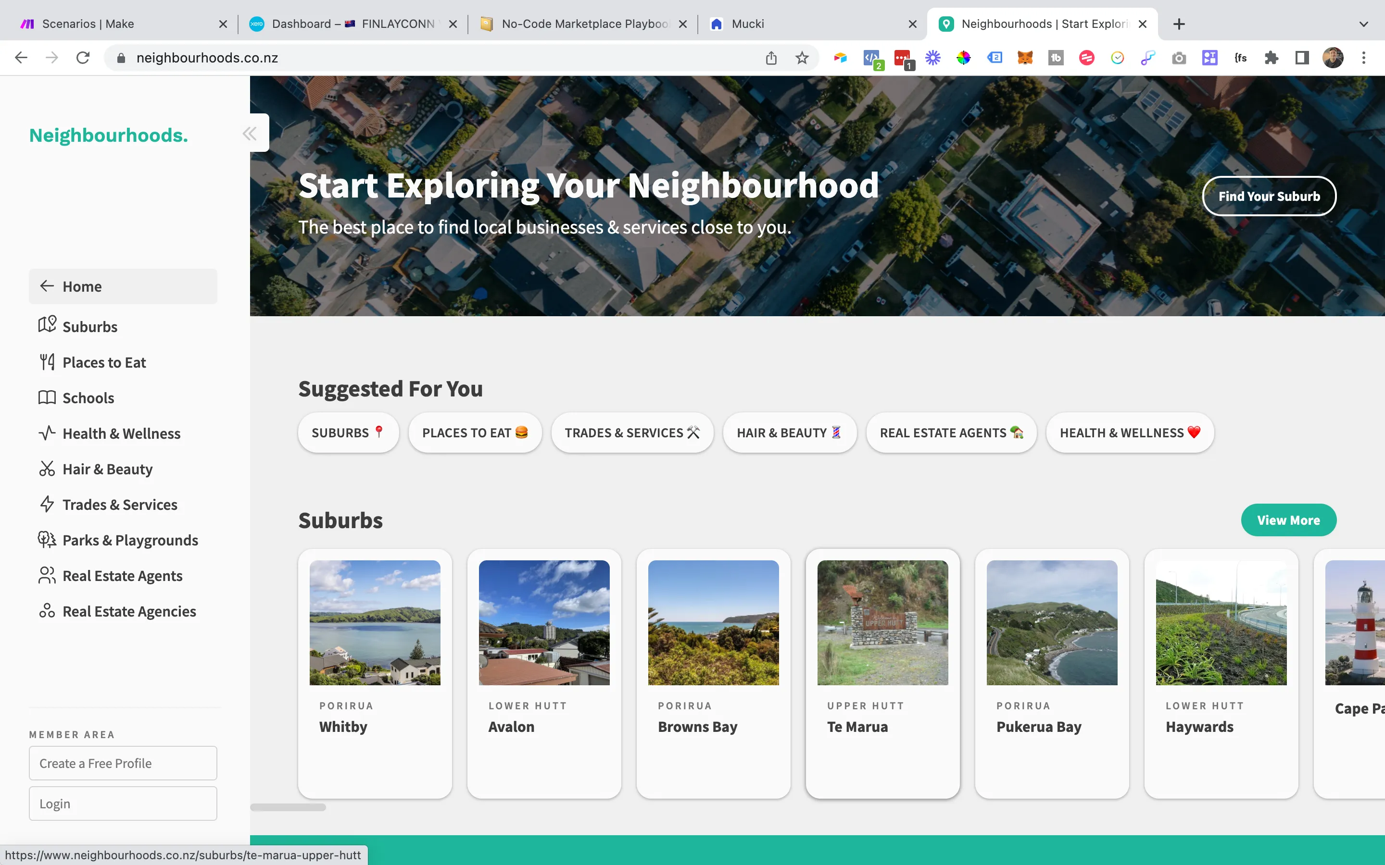Select the HAIR & BEAUTY chip
This screenshot has height=865, width=1385.
790,432
